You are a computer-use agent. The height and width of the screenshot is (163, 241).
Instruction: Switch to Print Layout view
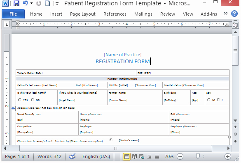click(x=126, y=156)
